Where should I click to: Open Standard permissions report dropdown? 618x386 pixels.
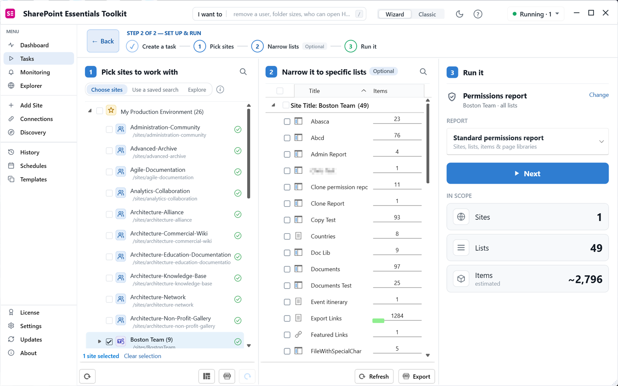(528, 142)
